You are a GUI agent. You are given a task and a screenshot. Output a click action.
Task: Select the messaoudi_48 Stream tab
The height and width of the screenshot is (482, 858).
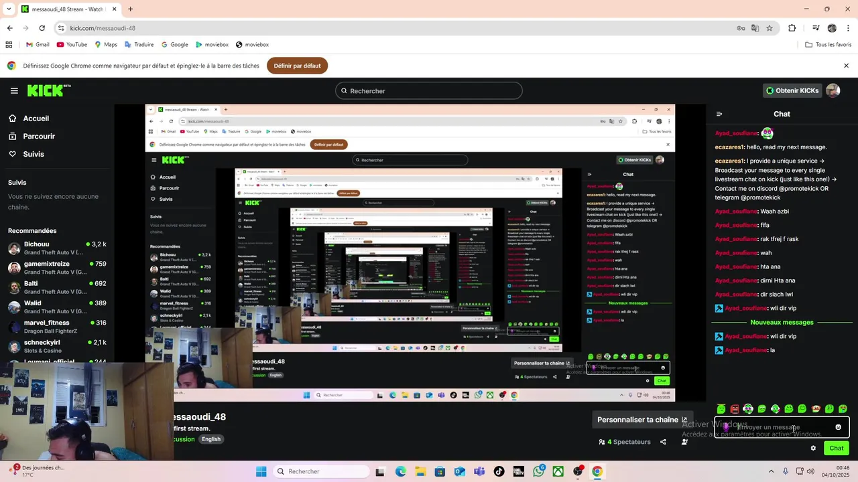(x=68, y=9)
